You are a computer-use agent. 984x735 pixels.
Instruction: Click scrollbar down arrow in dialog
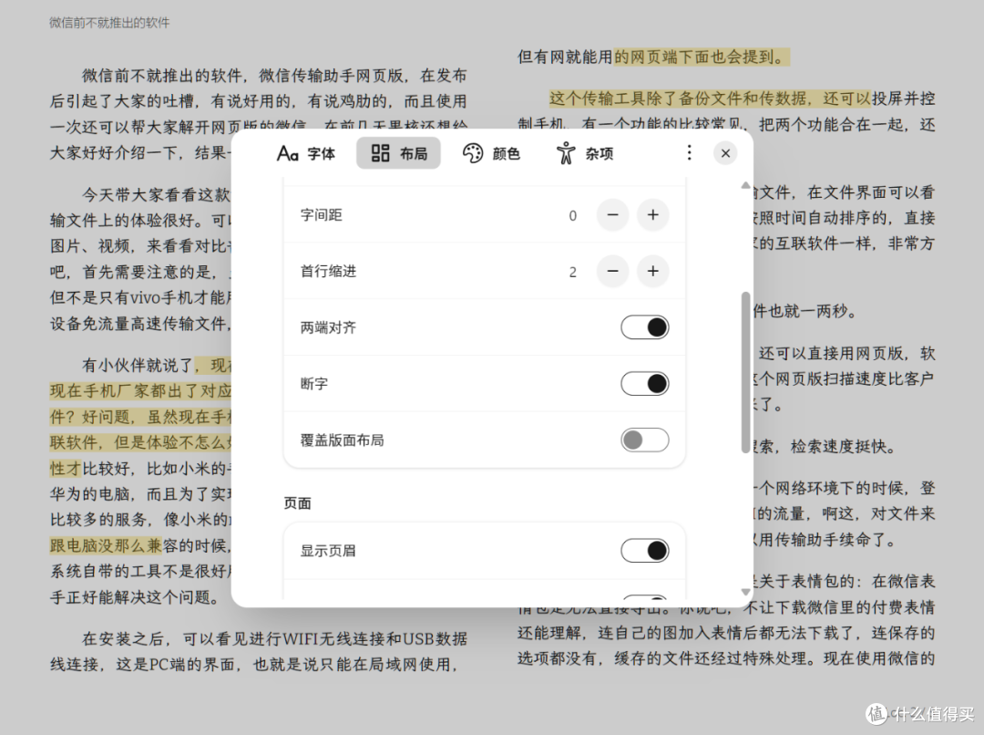click(x=745, y=592)
